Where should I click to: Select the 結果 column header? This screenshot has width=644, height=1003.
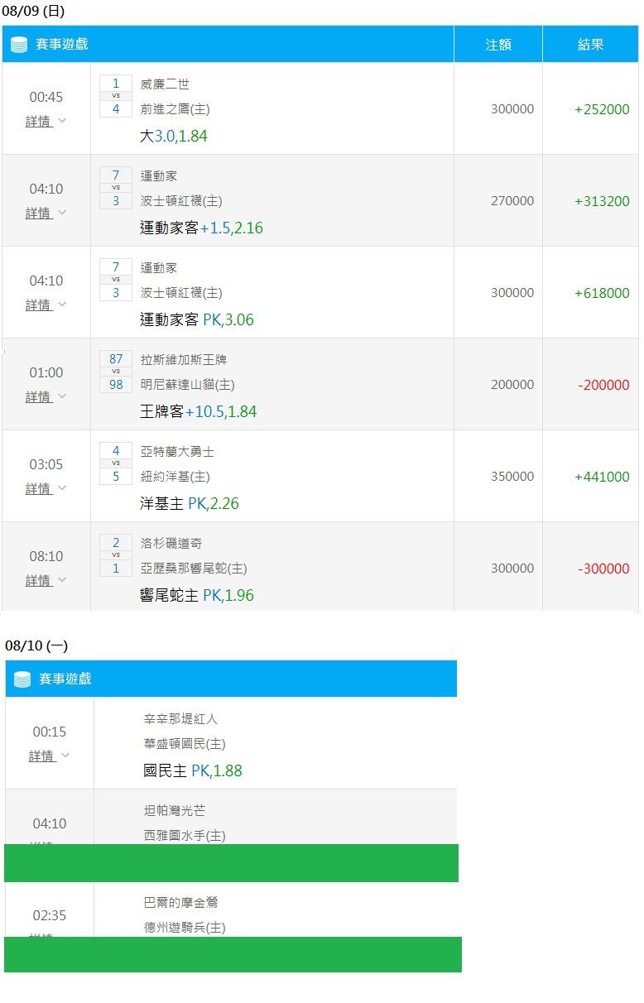590,45
